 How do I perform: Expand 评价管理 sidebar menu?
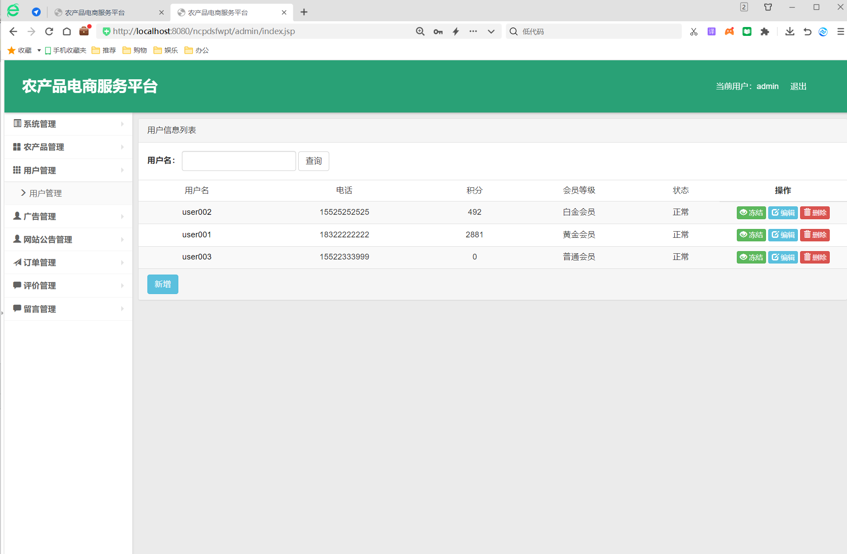click(69, 286)
